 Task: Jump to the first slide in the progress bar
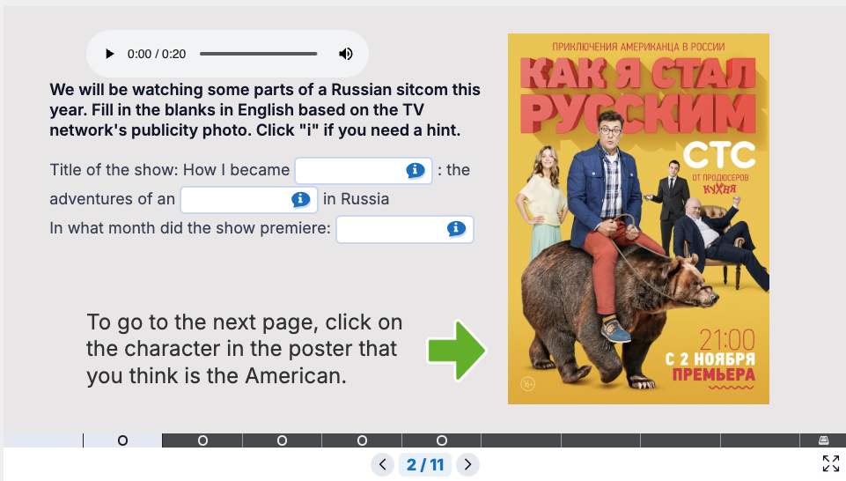click(x=43, y=440)
